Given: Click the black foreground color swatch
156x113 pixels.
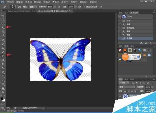Looking at the screenshot, I should (x=2, y=98).
